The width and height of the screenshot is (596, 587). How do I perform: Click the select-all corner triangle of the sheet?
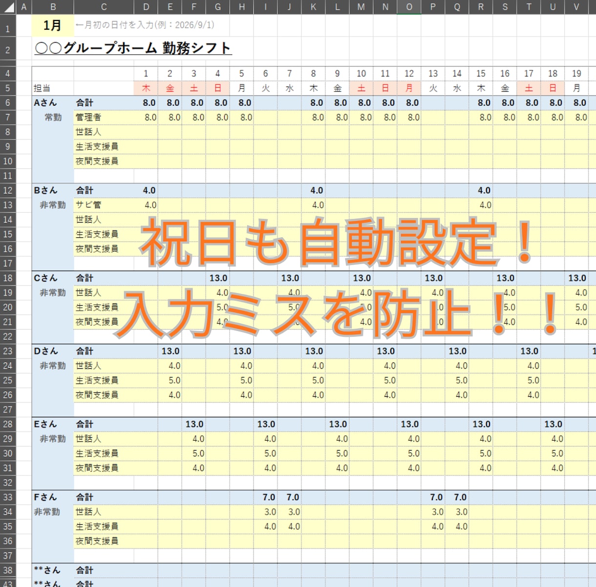pos(8,7)
